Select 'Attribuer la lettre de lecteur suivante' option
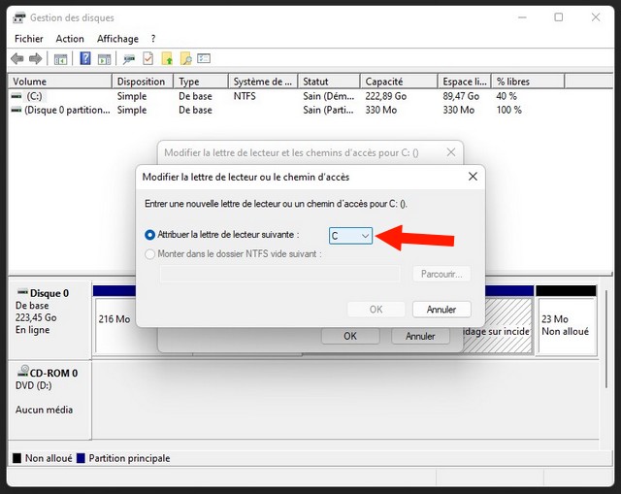Image resolution: width=621 pixels, height=494 pixels. (149, 235)
